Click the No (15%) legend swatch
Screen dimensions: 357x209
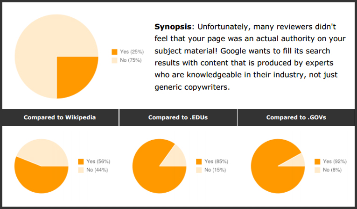click(199, 170)
